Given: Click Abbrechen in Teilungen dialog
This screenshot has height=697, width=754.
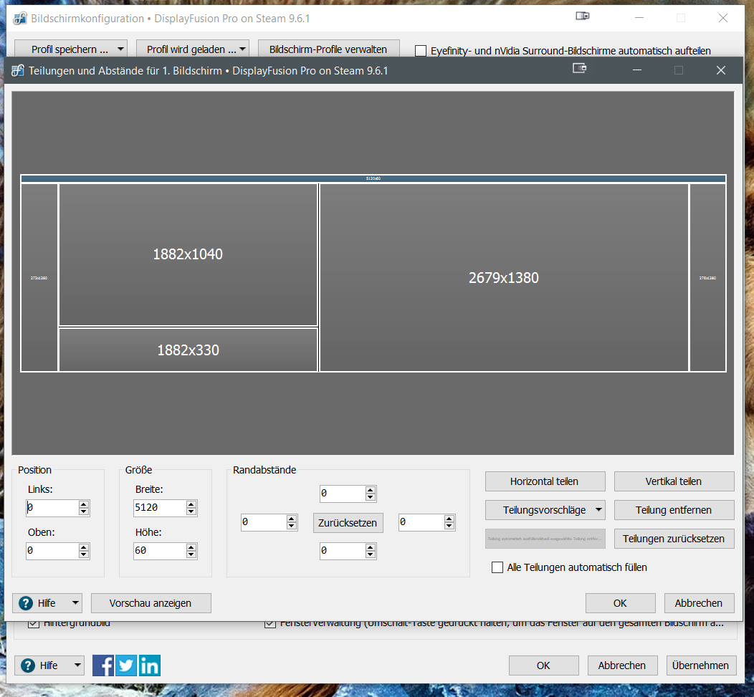Looking at the screenshot, I should tap(699, 602).
